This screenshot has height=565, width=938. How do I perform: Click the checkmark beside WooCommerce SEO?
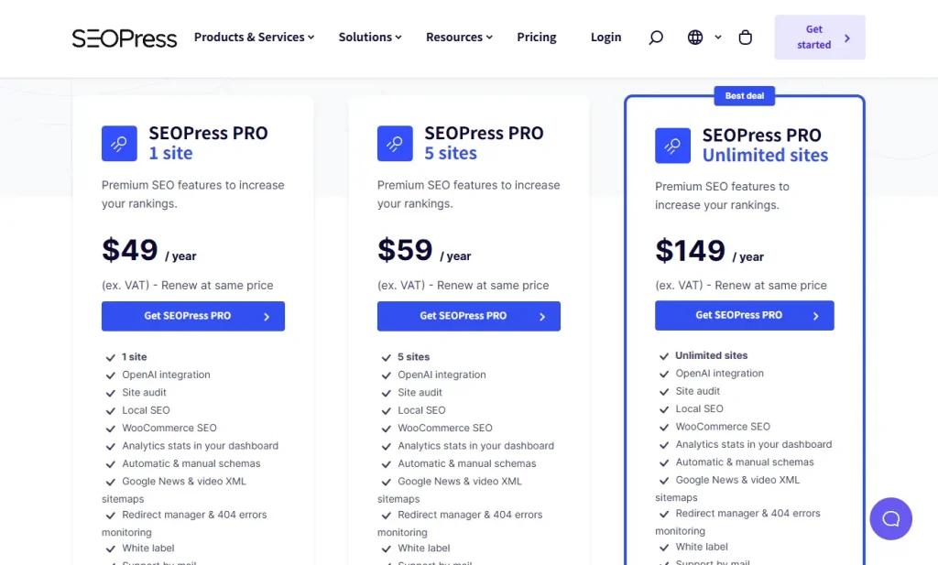(110, 428)
